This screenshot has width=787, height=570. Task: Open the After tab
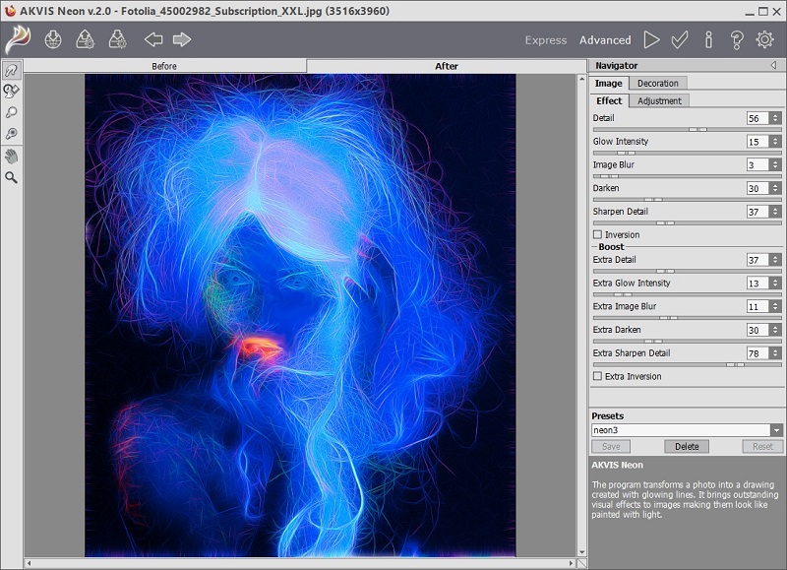(x=447, y=66)
